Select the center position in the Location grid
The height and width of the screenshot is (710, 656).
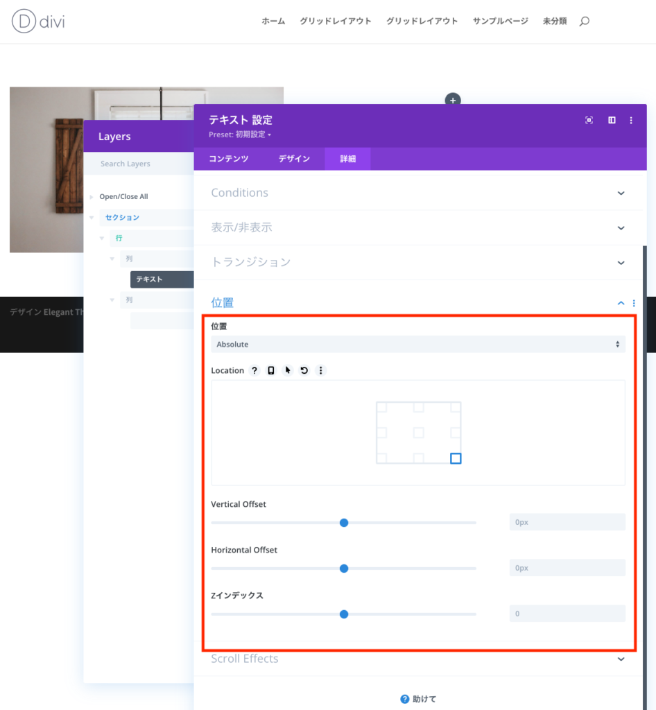point(418,433)
